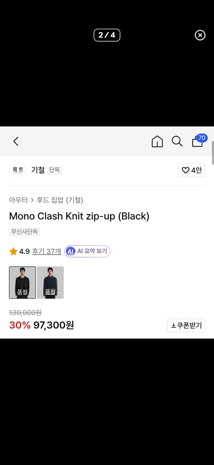View the shopping cart with 70 items
This screenshot has height=465, width=214.
[x=197, y=142]
